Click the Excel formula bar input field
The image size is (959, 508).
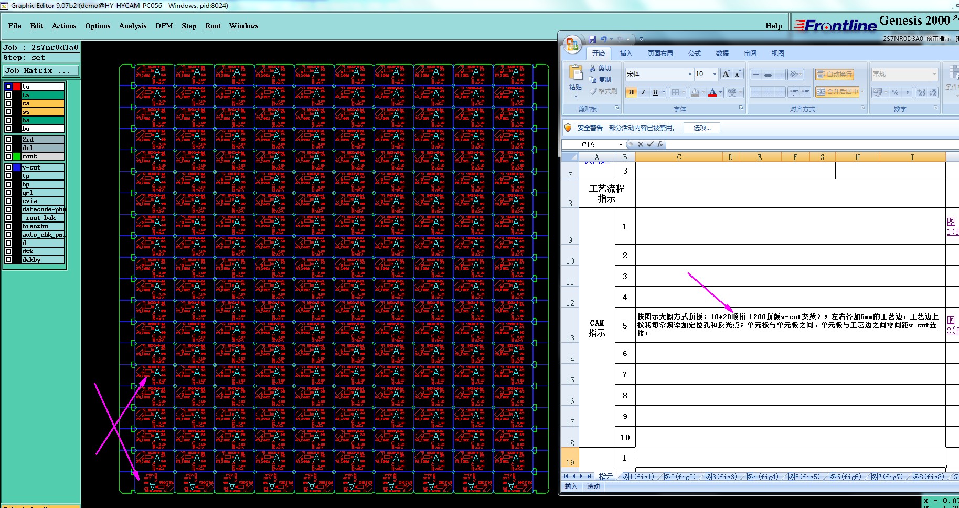click(812, 144)
